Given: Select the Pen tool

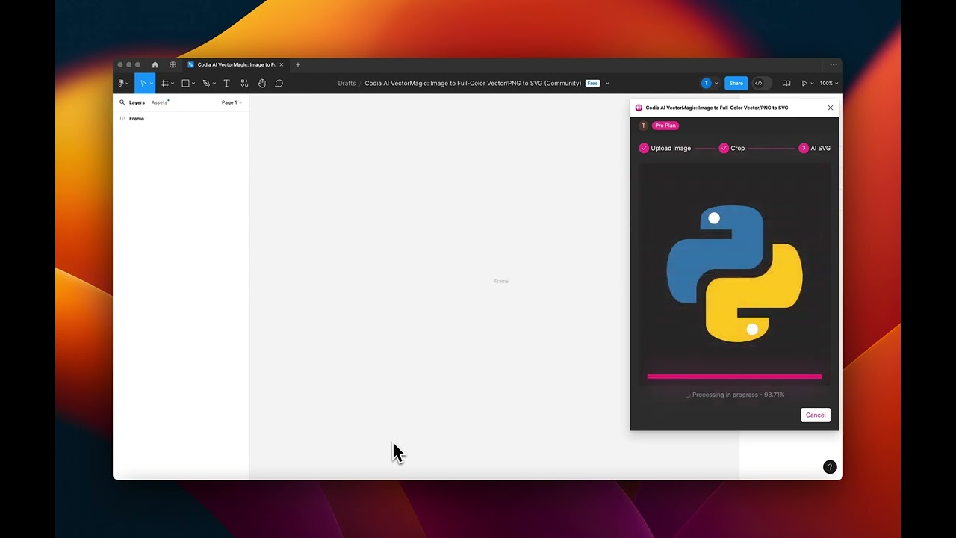Looking at the screenshot, I should click(x=206, y=83).
